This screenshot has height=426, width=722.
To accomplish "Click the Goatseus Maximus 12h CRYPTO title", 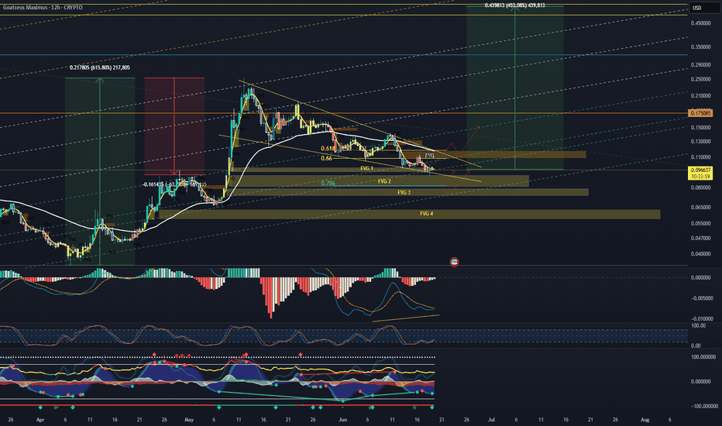I will pos(43,8).
